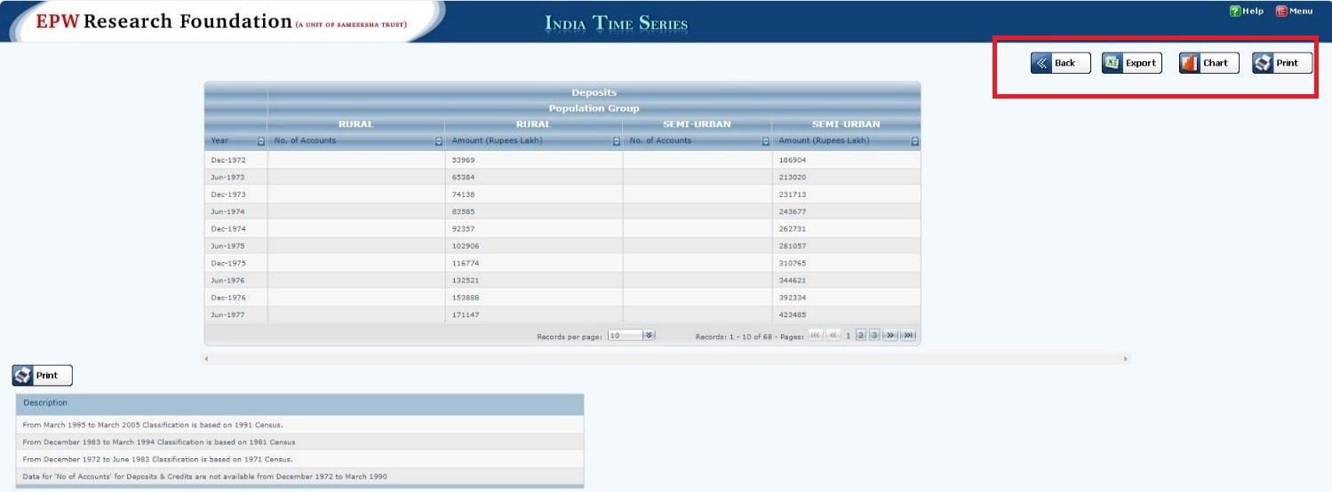Click the Back button with arrows icon
Screen dimensions: 1332x492
coord(1060,63)
